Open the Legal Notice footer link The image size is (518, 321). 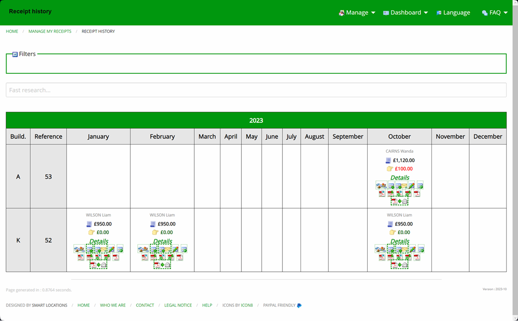178,305
